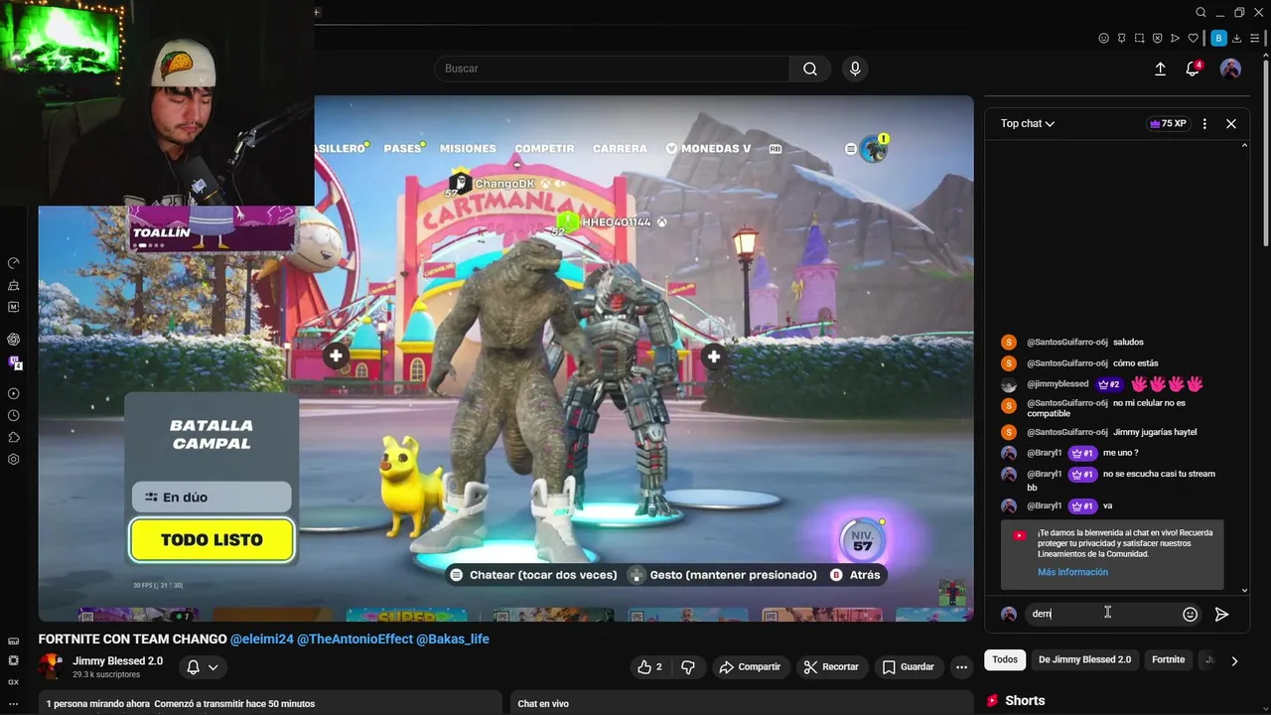The width and height of the screenshot is (1271, 715).
Task: Open the blue B extension icon
Action: tap(1218, 38)
